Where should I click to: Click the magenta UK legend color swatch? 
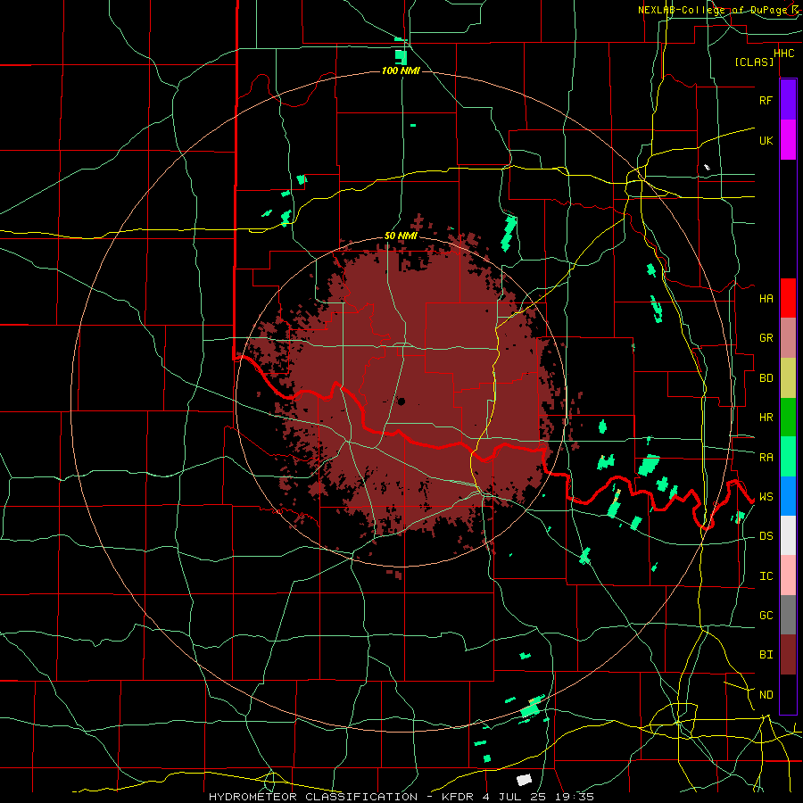click(788, 140)
